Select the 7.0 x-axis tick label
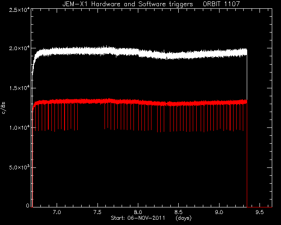 pos(57,212)
